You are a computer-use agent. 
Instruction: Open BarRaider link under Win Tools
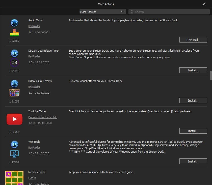pos(34,148)
